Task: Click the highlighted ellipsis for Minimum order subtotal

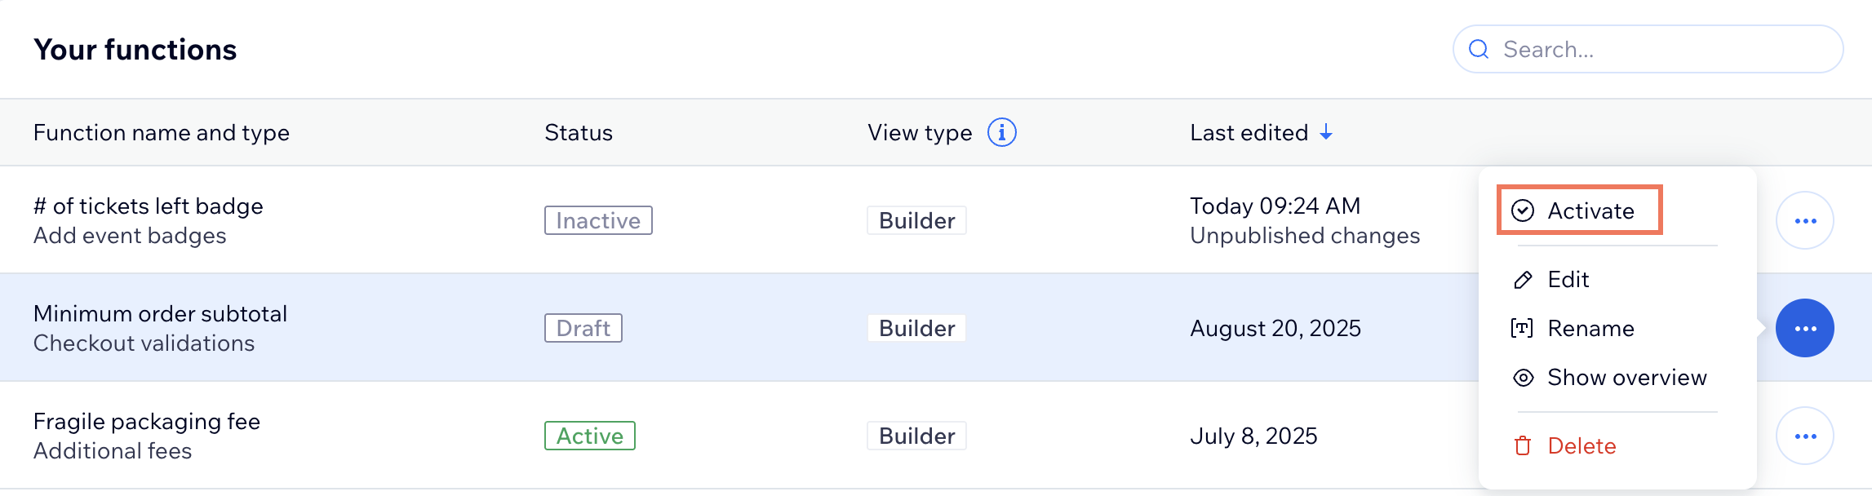Action: [1803, 328]
